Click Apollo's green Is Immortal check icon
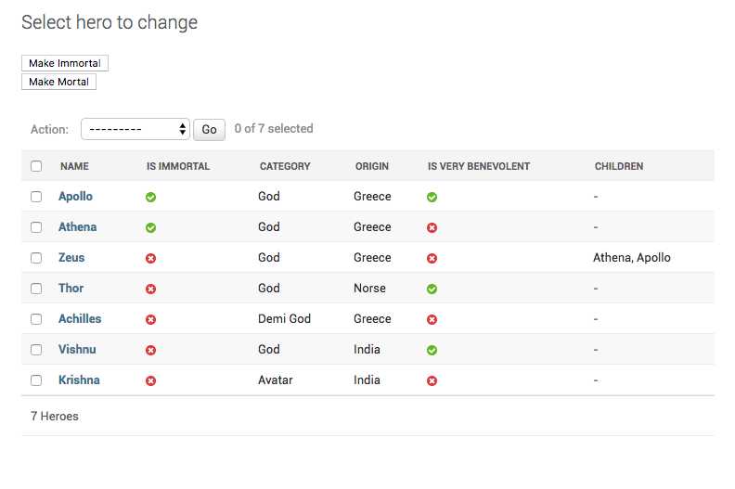Screen dimensions: 735x489 pos(150,197)
